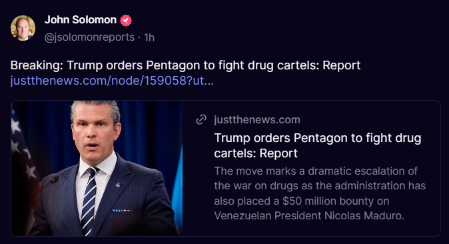Click the chain link icon in card
The width and height of the screenshot is (449, 244).
[x=201, y=119]
